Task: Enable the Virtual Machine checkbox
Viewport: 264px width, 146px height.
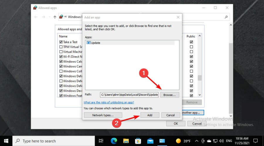Action: (x=61, y=52)
